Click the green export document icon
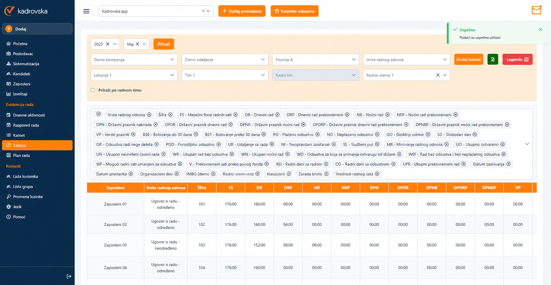The width and height of the screenshot is (551, 285). [x=493, y=59]
